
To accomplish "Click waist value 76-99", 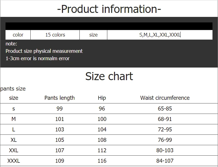I will point(165,140).
